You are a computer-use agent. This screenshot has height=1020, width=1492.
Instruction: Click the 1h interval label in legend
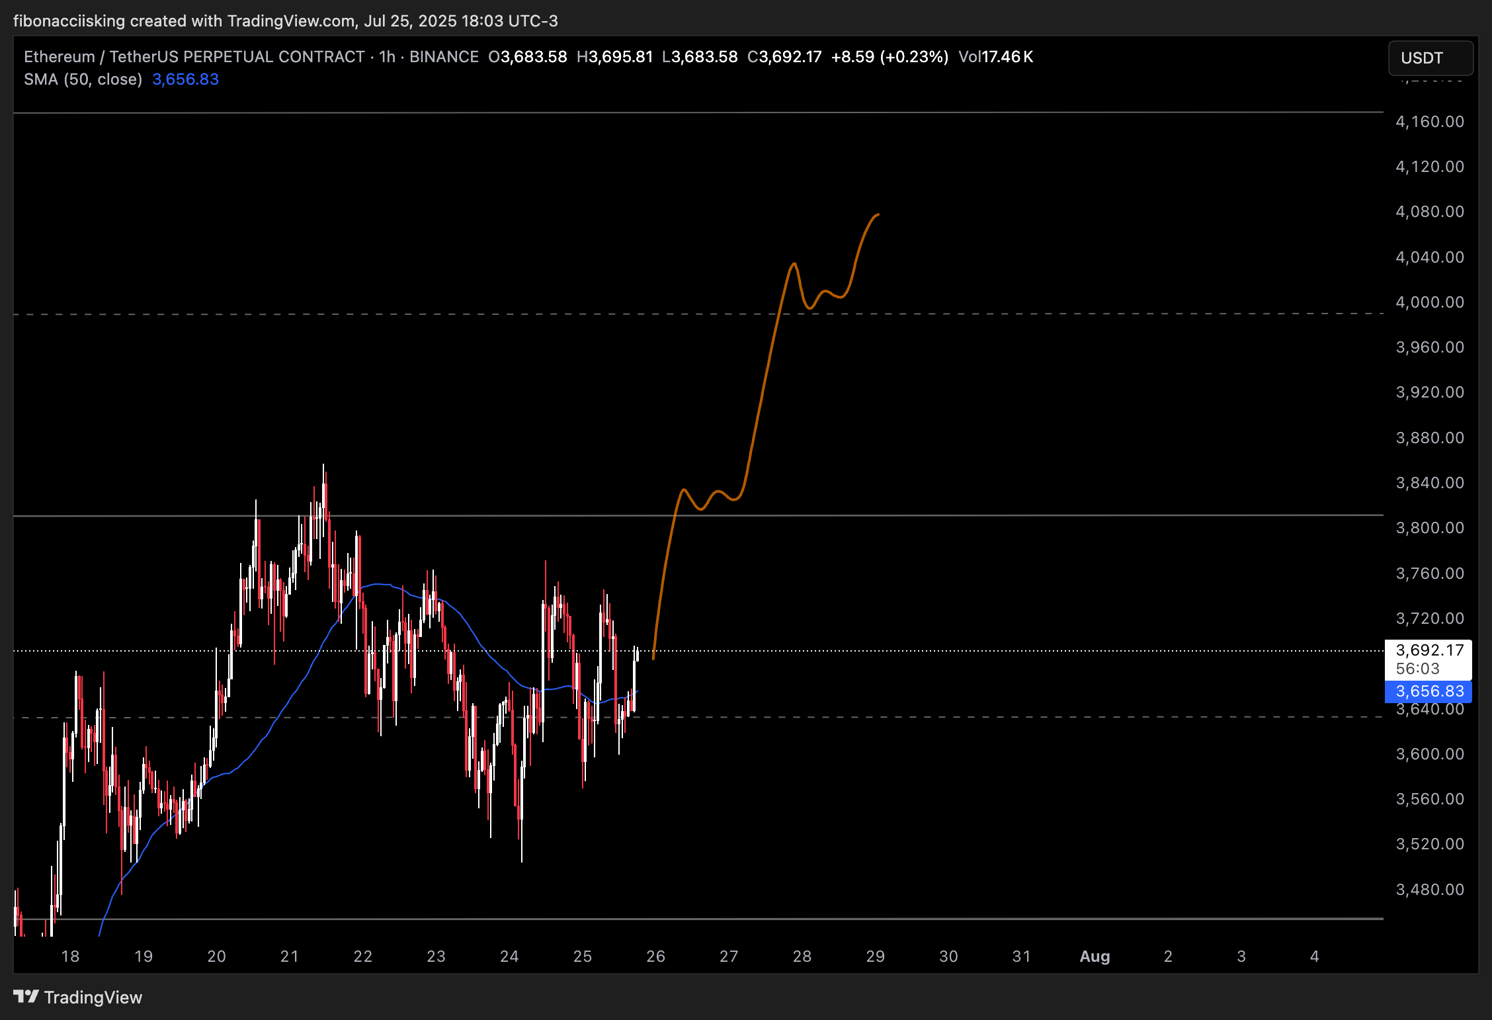pyautogui.click(x=387, y=57)
